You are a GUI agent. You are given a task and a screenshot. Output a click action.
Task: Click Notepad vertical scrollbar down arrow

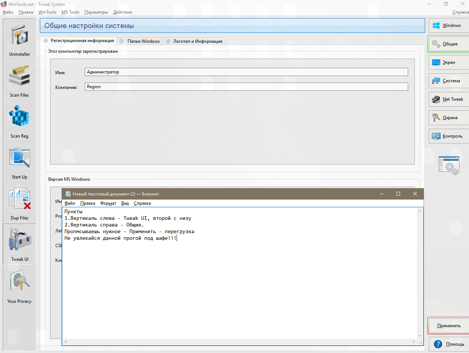click(420, 336)
